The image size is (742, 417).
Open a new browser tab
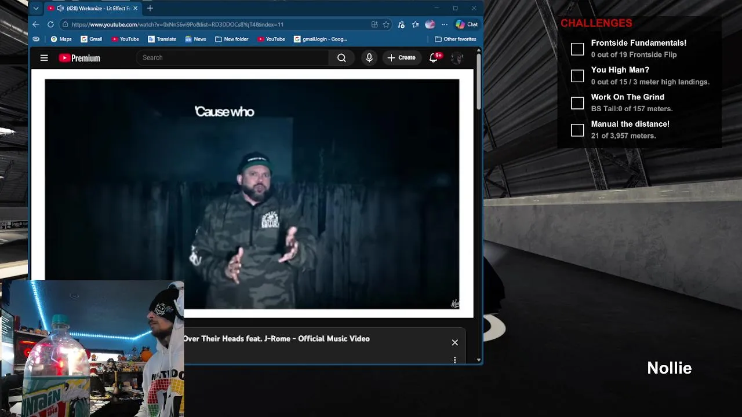click(150, 8)
